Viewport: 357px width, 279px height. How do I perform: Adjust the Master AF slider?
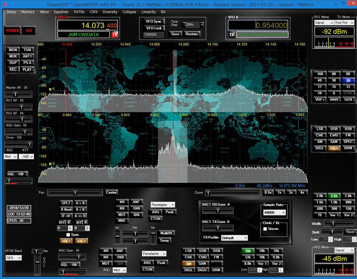click(x=18, y=94)
